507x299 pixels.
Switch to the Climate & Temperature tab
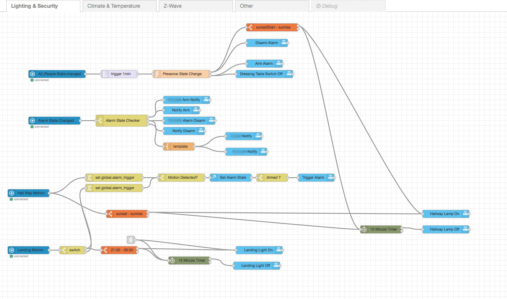(x=119, y=6)
